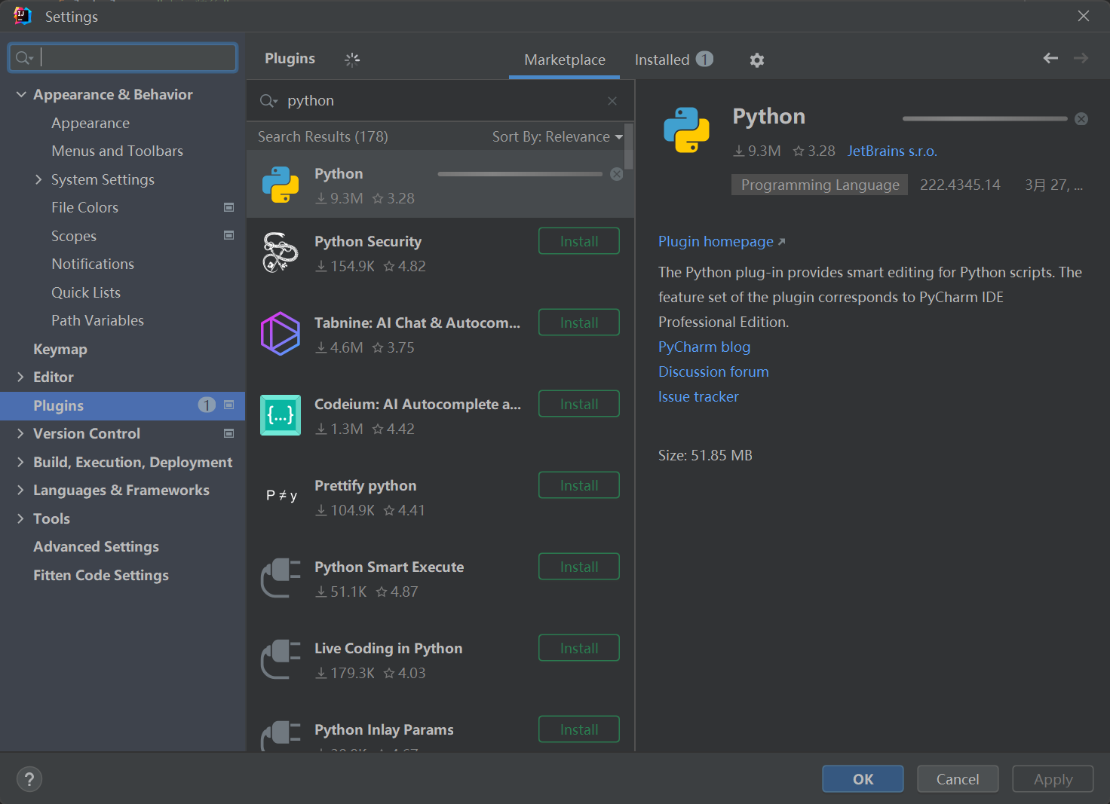
Task: Open Notifications settings
Action: (93, 264)
